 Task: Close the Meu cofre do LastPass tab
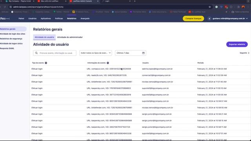click(x=65, y=1)
